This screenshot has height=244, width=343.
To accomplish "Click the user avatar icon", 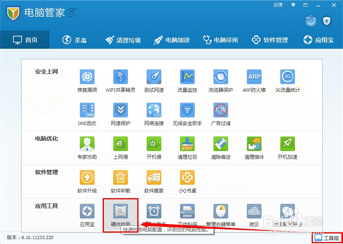I will (x=311, y=21).
